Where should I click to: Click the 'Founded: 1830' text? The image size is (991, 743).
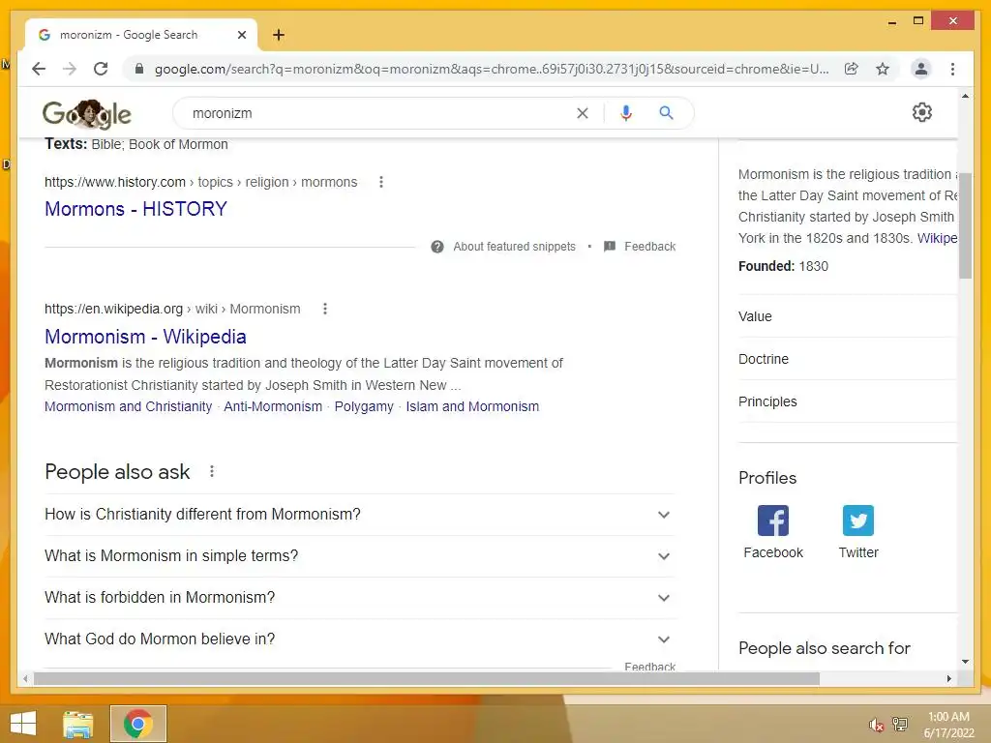click(x=783, y=266)
